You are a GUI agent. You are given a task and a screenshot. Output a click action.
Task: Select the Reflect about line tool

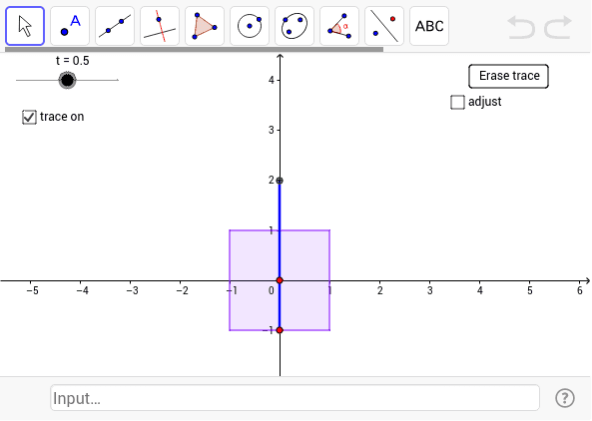point(384,26)
